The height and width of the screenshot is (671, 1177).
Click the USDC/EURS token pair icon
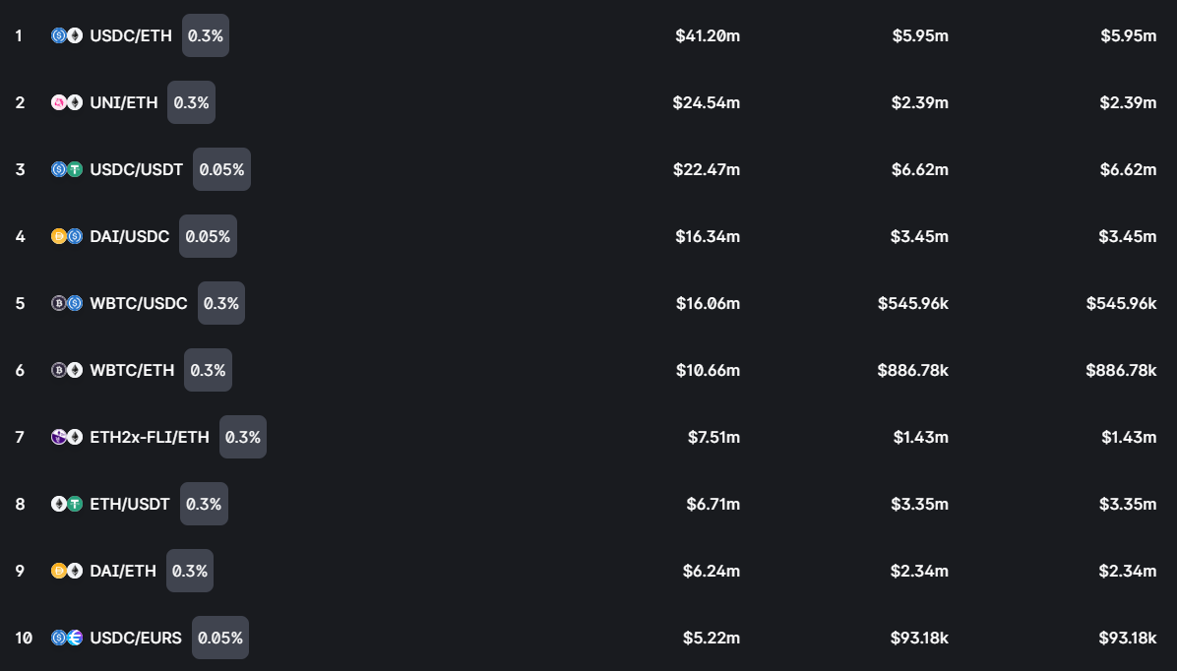[x=67, y=638]
